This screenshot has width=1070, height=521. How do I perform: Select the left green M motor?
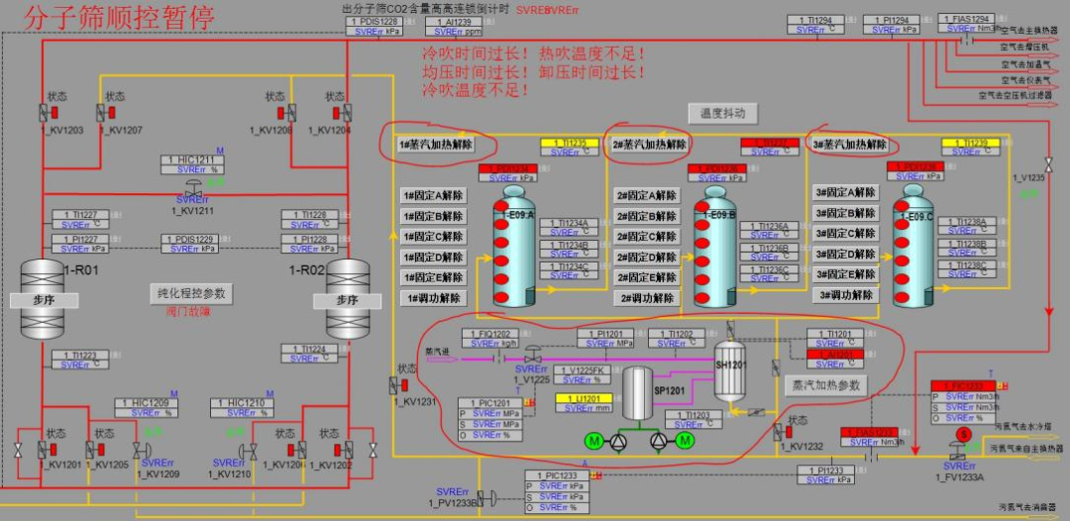click(x=594, y=442)
